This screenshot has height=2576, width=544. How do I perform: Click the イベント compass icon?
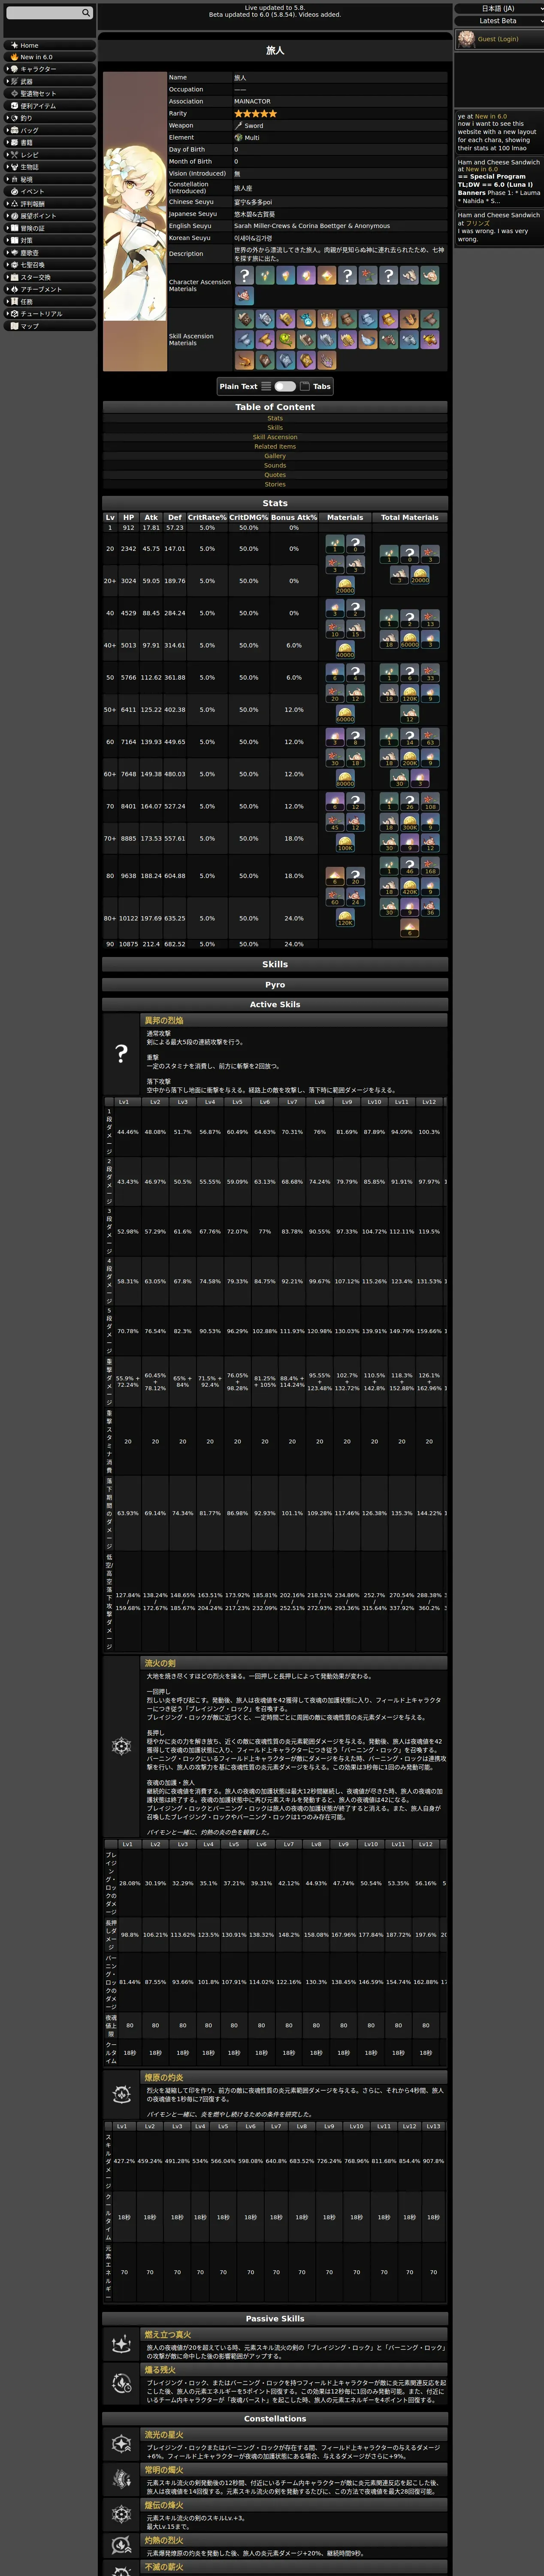coord(14,191)
